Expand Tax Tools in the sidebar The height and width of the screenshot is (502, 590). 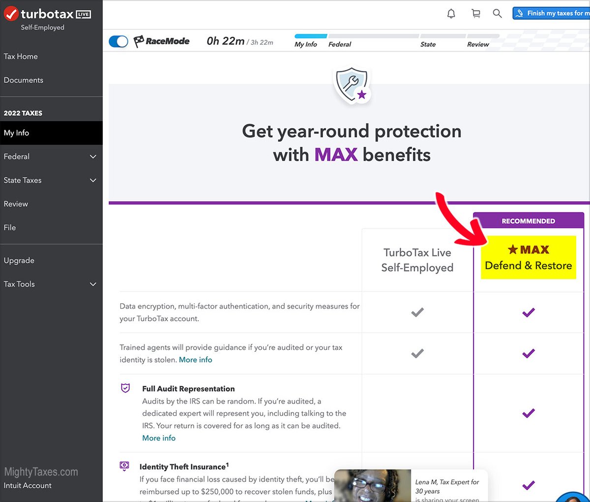93,284
